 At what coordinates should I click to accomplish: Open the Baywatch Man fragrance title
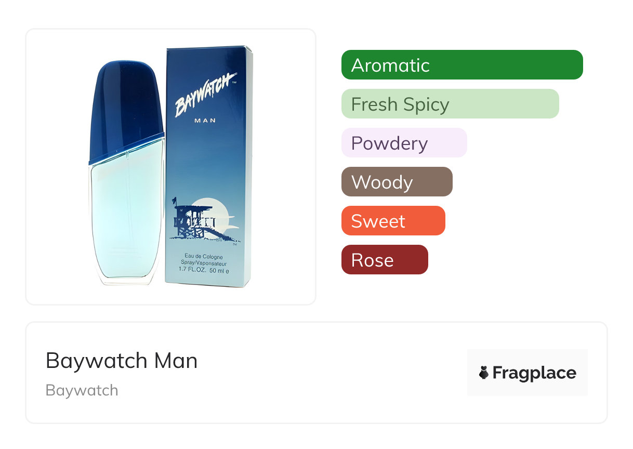(122, 361)
